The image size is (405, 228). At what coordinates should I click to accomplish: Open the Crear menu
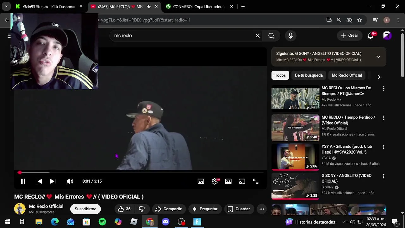(x=349, y=36)
